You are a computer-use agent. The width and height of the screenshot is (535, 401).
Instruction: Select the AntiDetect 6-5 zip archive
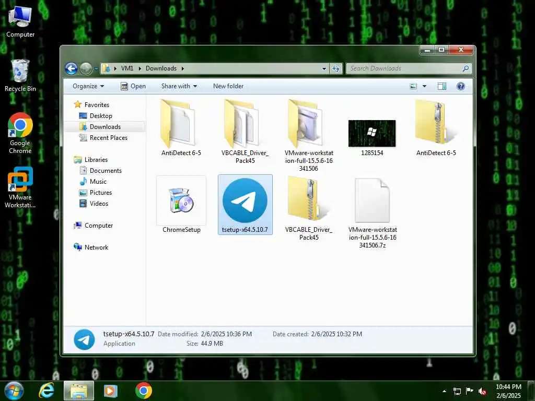436,127
